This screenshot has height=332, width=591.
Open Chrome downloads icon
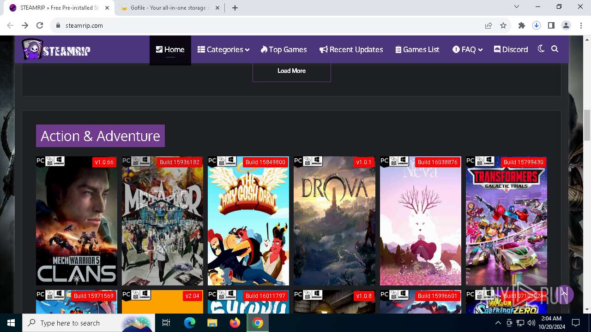click(x=537, y=25)
